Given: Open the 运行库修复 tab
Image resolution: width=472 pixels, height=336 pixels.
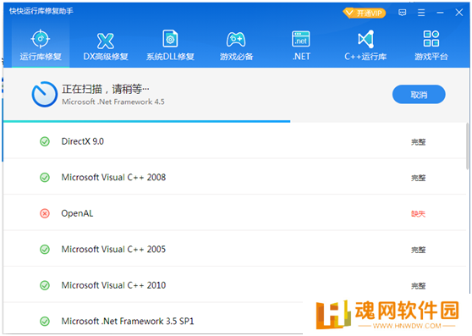Looking at the screenshot, I should tap(41, 45).
